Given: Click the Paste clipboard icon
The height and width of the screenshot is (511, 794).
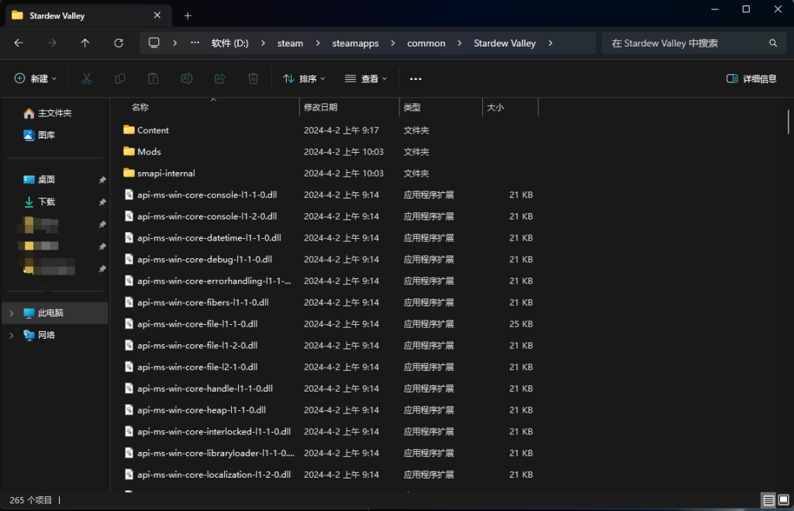Looking at the screenshot, I should tap(154, 78).
